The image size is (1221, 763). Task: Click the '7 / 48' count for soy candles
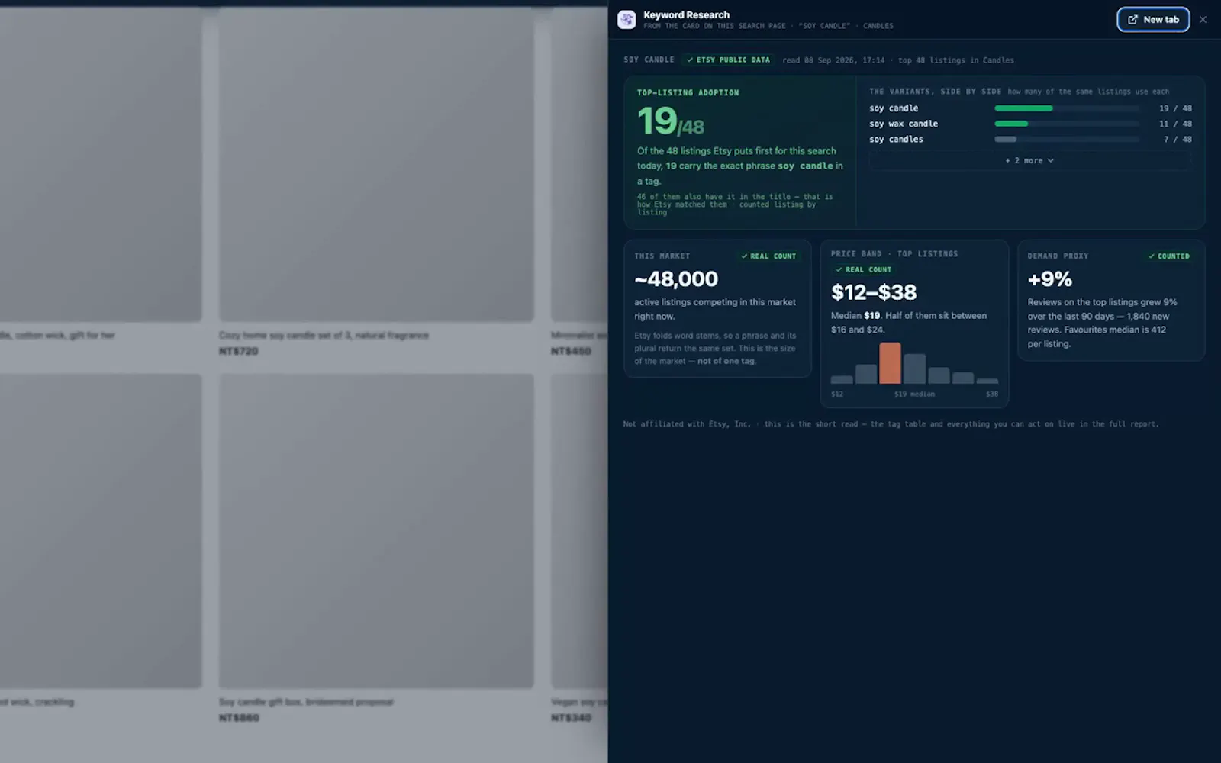pos(1178,140)
